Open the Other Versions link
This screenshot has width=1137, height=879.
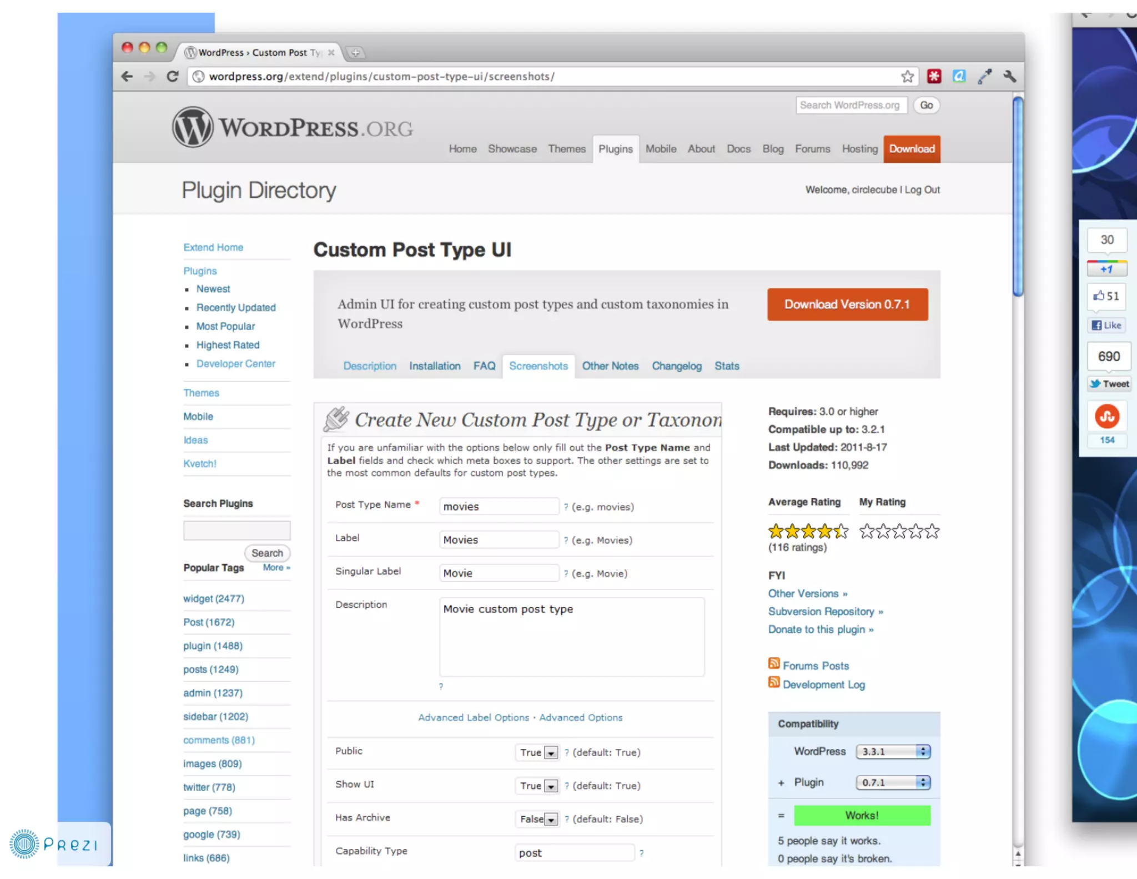(808, 593)
